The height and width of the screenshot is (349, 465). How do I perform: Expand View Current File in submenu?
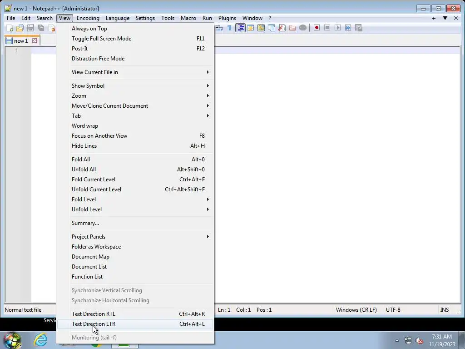(x=135, y=72)
